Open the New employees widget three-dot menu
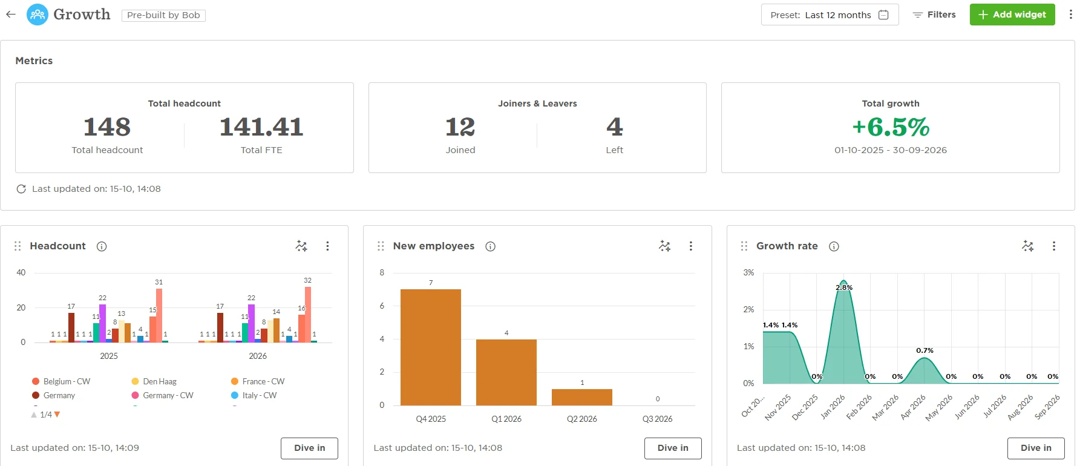This screenshot has width=1077, height=466. 690,246
